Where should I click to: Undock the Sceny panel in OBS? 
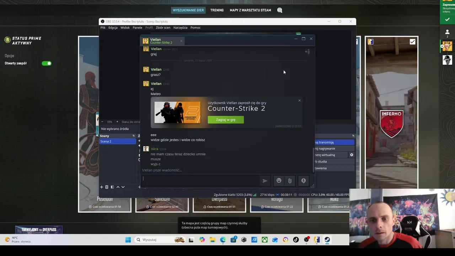click(134, 136)
